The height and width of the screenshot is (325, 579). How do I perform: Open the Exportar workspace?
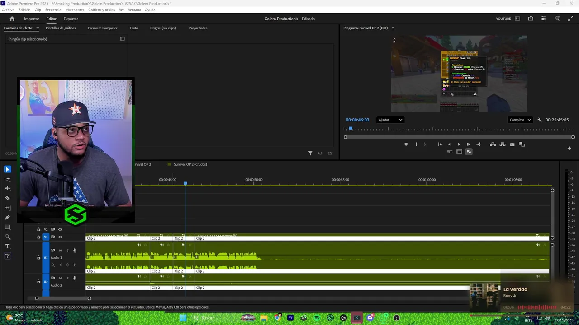[x=71, y=19]
